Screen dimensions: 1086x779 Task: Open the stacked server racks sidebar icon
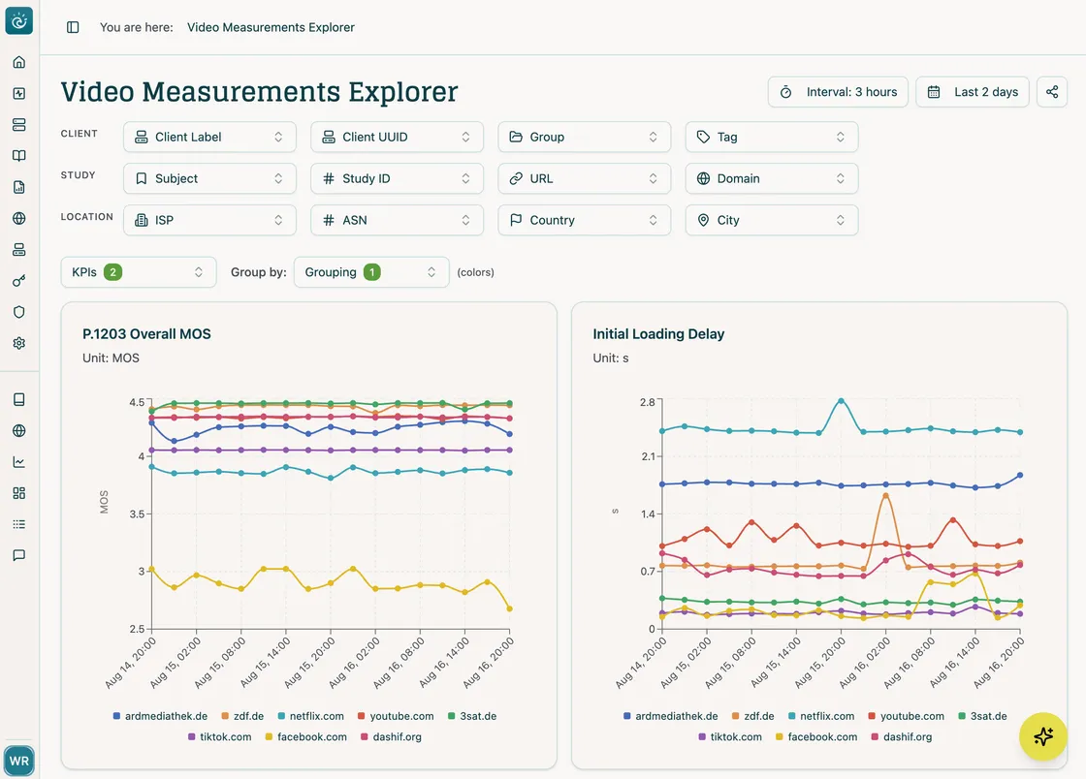tap(19, 125)
